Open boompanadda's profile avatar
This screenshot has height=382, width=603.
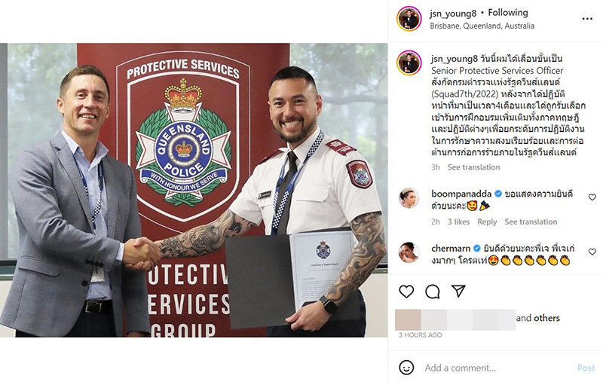click(x=409, y=198)
